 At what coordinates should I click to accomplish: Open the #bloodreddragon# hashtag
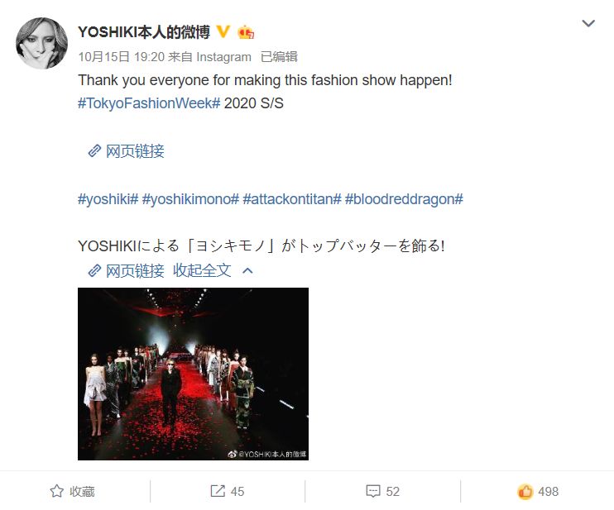click(x=404, y=199)
